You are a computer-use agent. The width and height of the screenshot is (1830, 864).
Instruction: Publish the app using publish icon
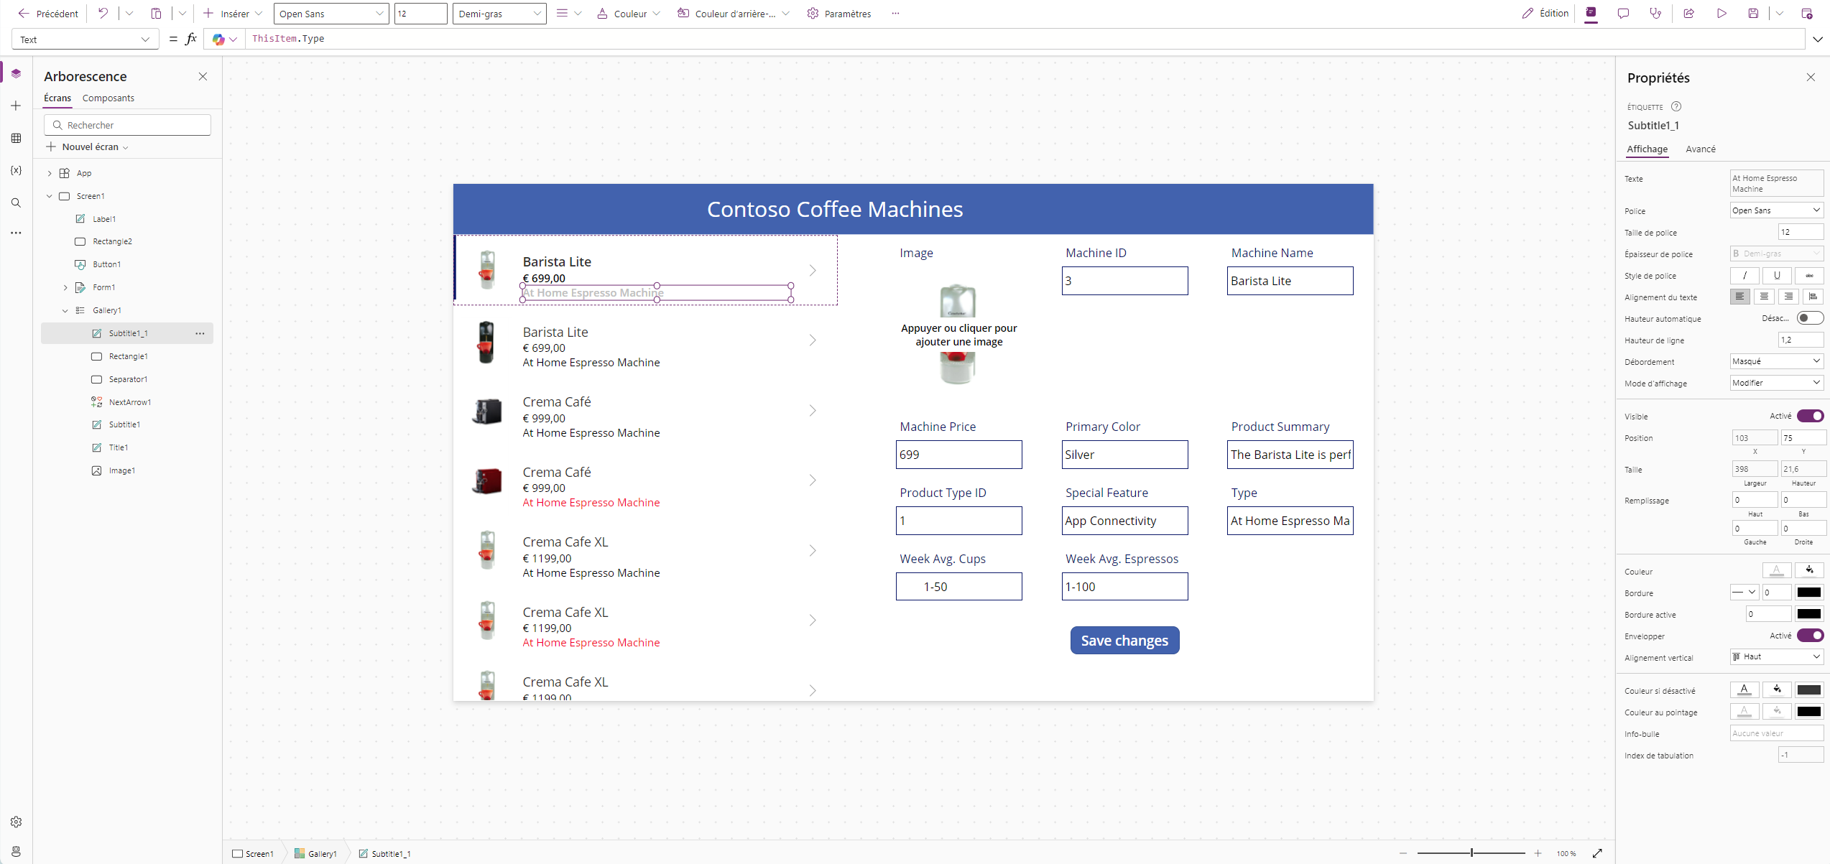[x=1807, y=13]
